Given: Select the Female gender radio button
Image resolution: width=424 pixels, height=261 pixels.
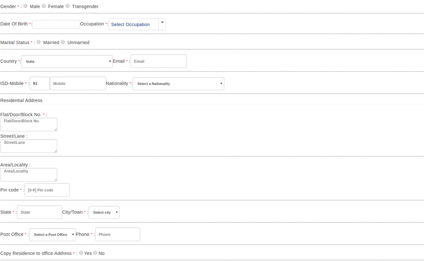Looking at the screenshot, I should click(x=44, y=6).
